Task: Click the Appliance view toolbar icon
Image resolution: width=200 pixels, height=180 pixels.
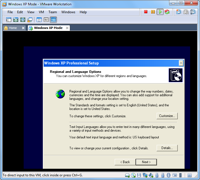Action: 46,20
